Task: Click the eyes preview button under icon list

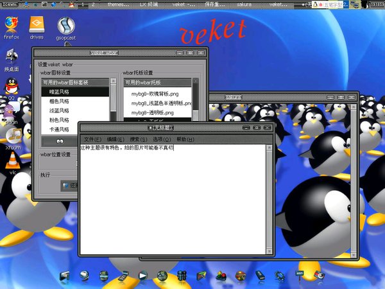Action: 60,140
